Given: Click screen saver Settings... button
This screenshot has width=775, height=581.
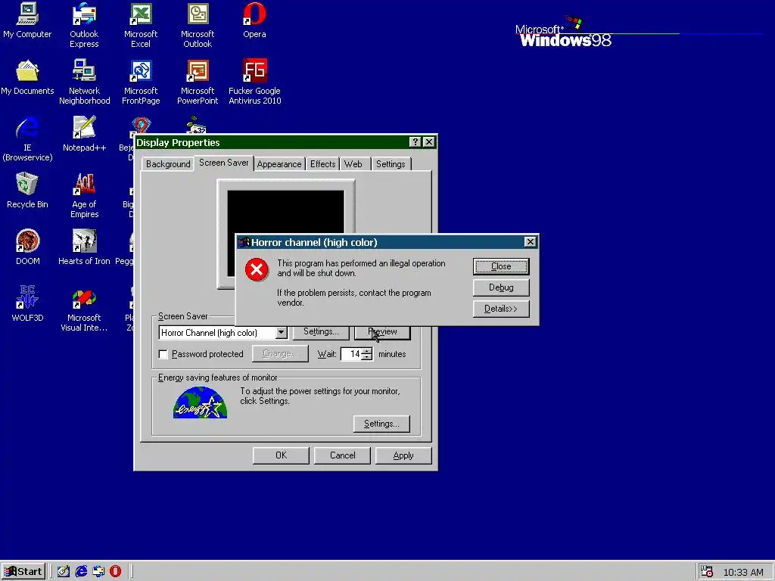Looking at the screenshot, I should coord(321,333).
